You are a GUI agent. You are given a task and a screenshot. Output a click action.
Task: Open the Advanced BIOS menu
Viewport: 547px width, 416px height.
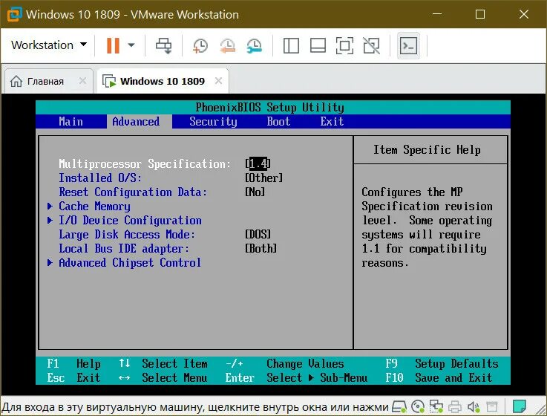(136, 122)
